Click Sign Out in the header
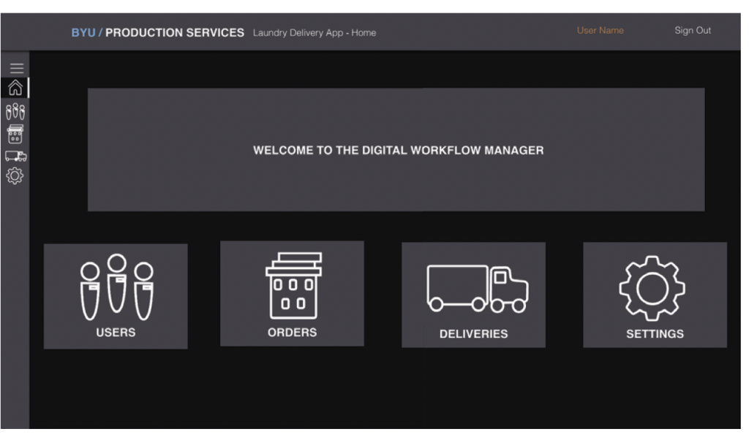Image resolution: width=749 pixels, height=448 pixels. point(692,31)
